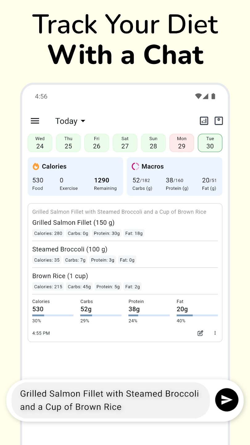
Task: Select Tue 30 day chip
Action: click(x=210, y=143)
